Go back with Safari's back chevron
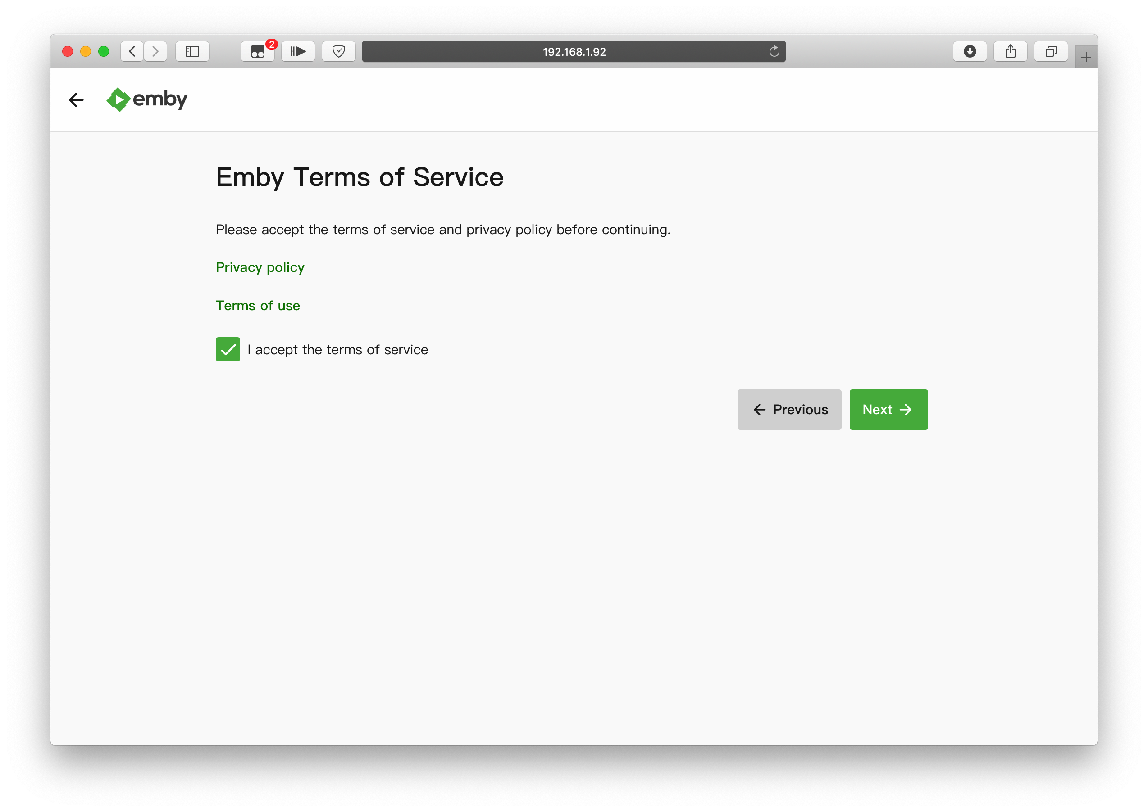This screenshot has height=812, width=1148. coord(132,51)
